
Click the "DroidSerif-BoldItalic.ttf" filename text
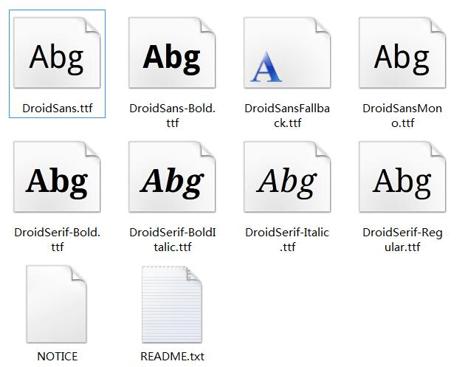click(172, 239)
